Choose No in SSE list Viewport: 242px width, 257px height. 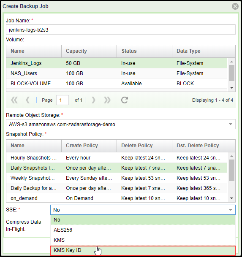(x=143, y=220)
